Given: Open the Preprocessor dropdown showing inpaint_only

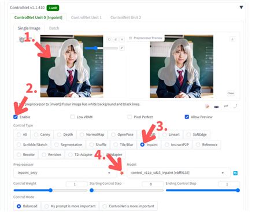Looking at the screenshot, I should (65, 173).
